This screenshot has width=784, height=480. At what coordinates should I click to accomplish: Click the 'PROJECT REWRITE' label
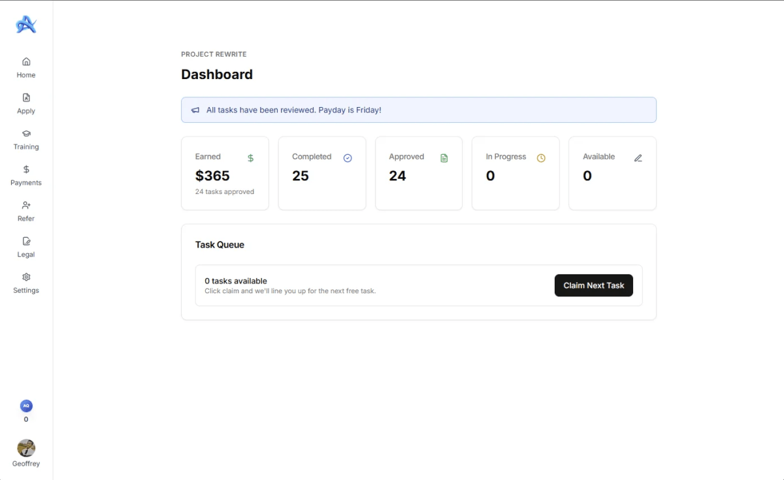[x=214, y=54]
